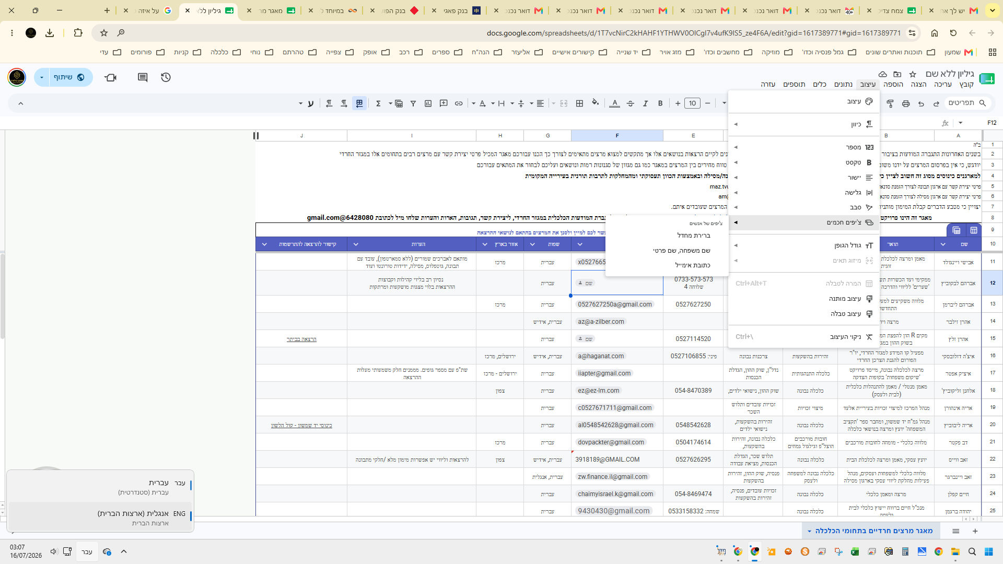1003x564 pixels.
Task: Open the קובץ menu
Action: [x=966, y=84]
